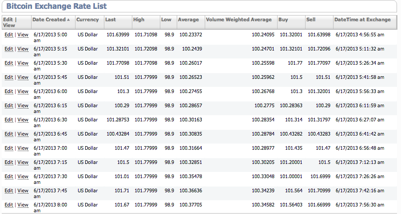Edit the 6/17/2013 7:15 am row

click(9, 163)
